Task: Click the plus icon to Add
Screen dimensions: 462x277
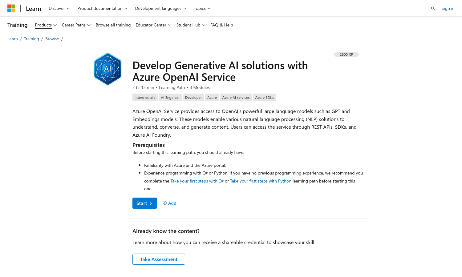Action: [165, 203]
